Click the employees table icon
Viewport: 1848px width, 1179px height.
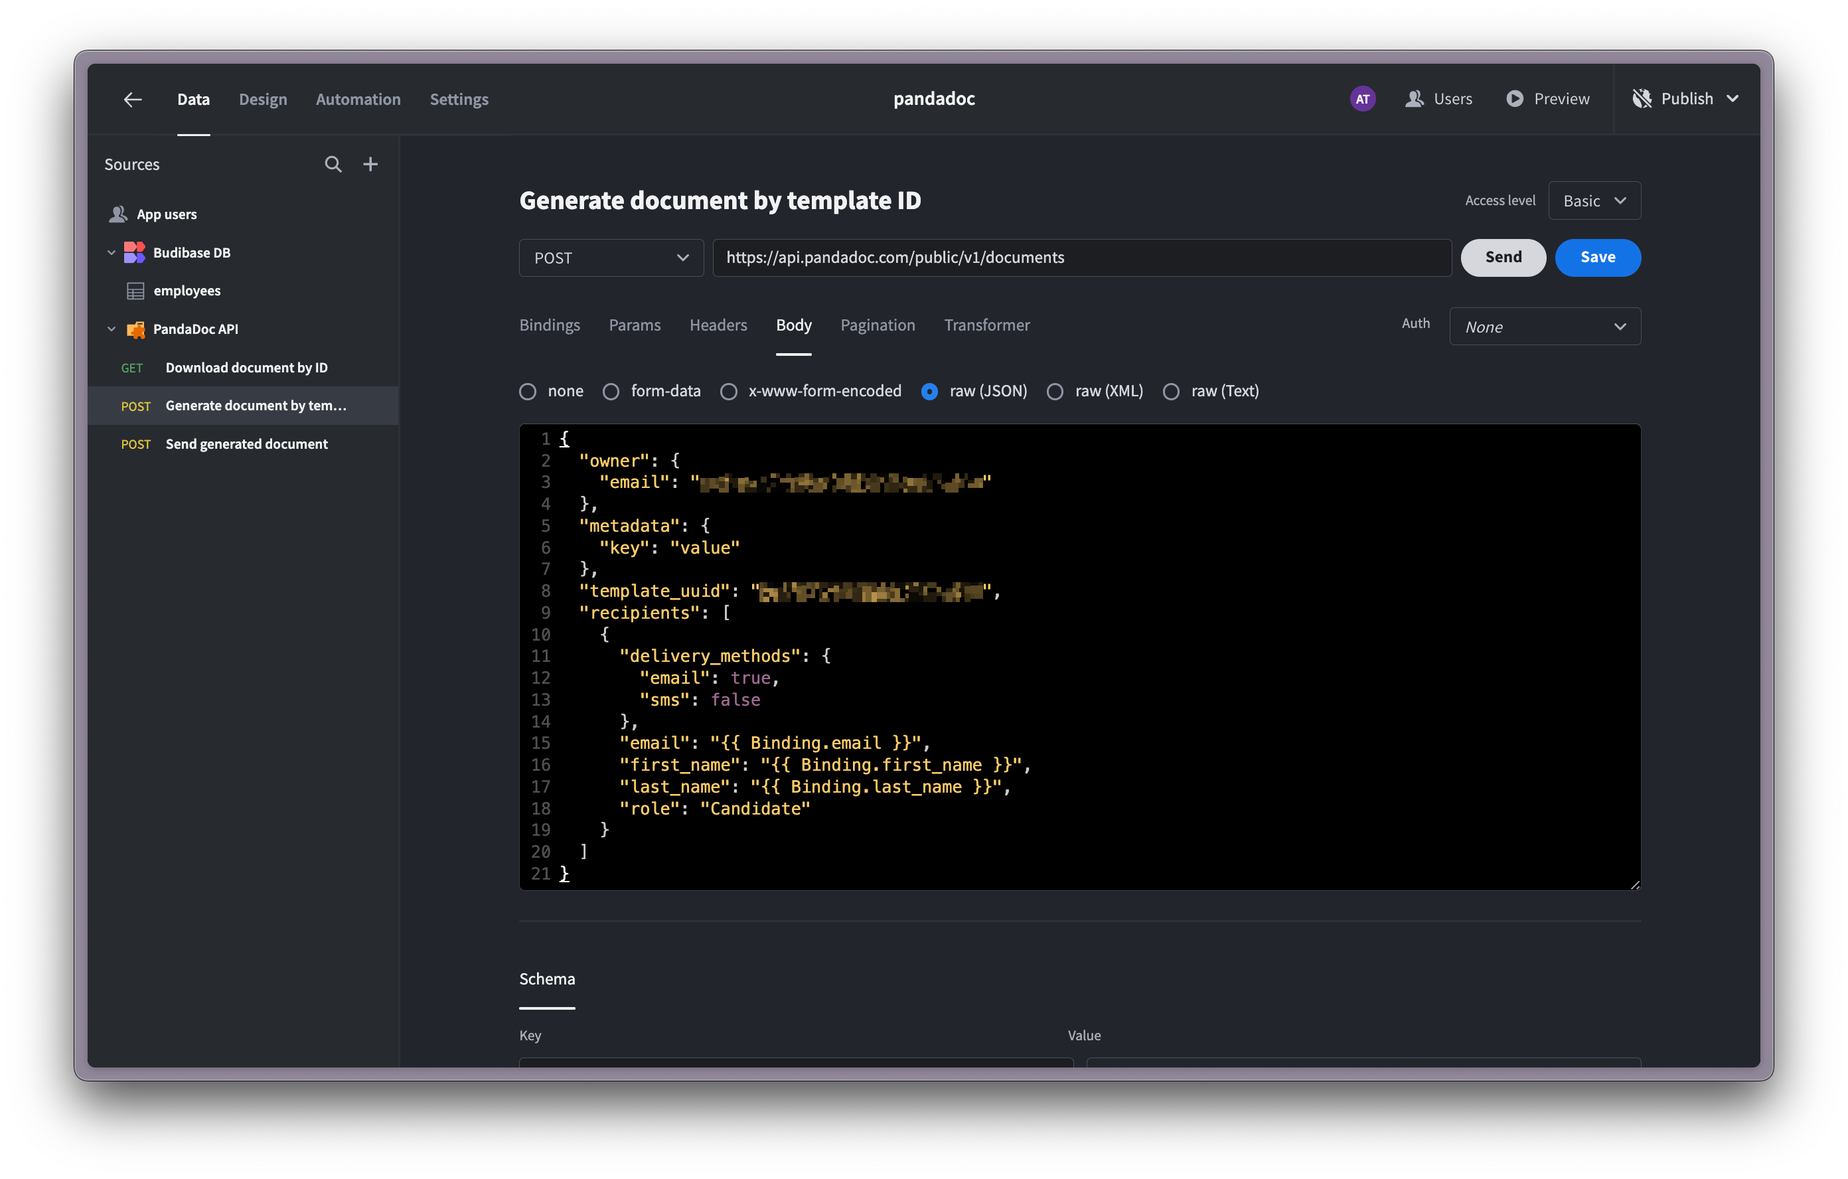point(135,291)
